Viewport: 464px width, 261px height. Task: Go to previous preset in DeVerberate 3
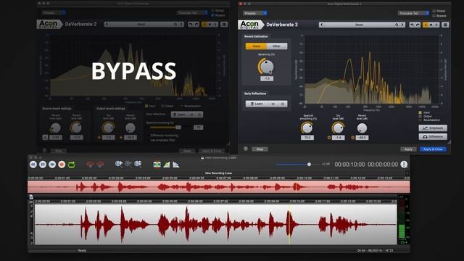tap(322, 25)
